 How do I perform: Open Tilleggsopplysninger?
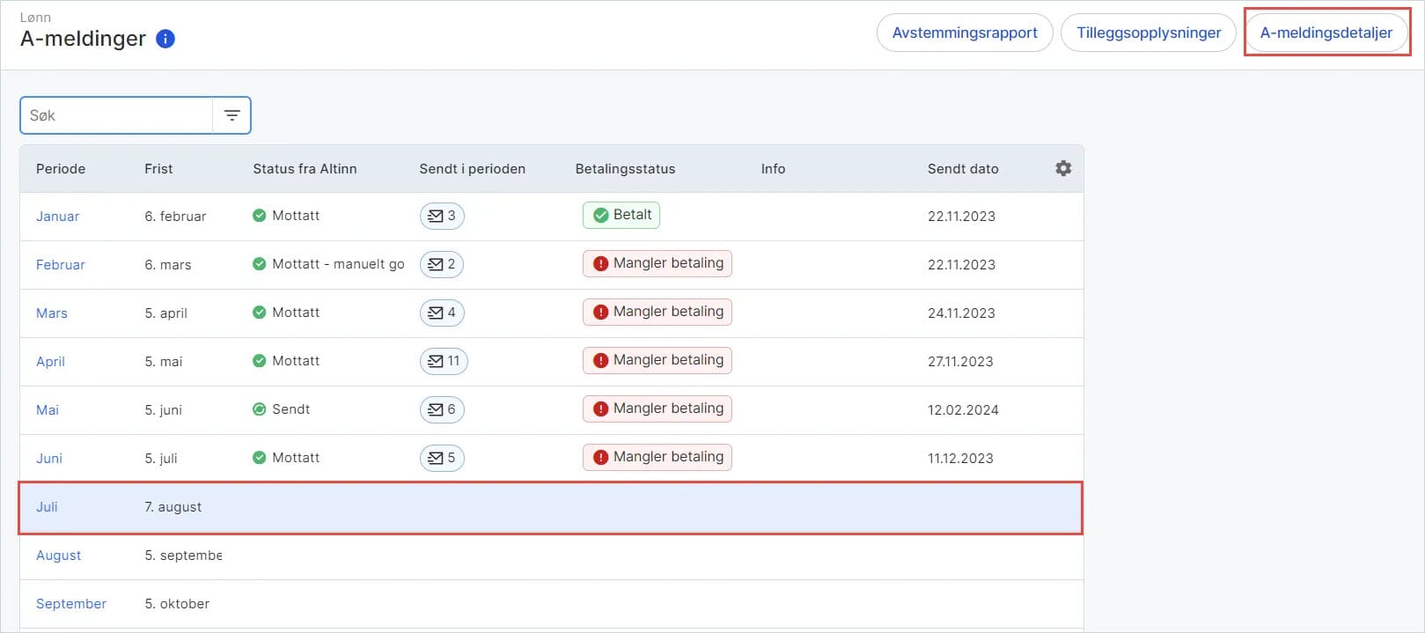pos(1149,33)
